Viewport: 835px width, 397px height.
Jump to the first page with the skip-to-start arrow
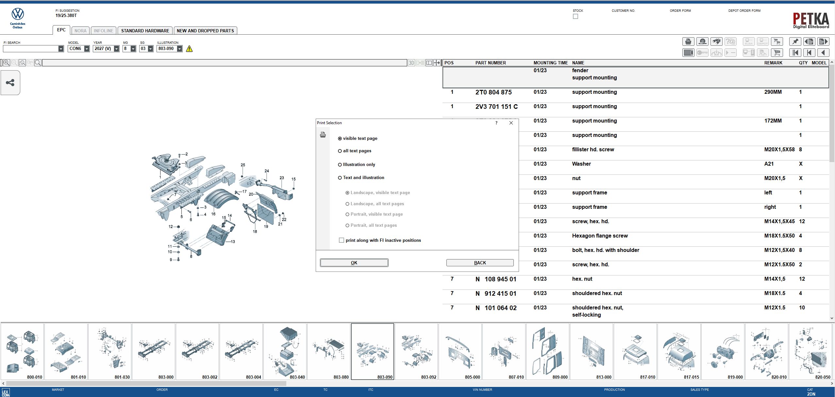click(795, 53)
